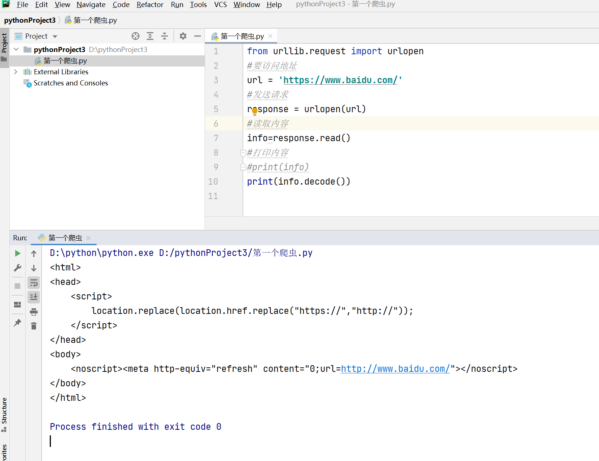Open run configuration wrench icon
Screen dimensions: 599x461
(x=17, y=268)
